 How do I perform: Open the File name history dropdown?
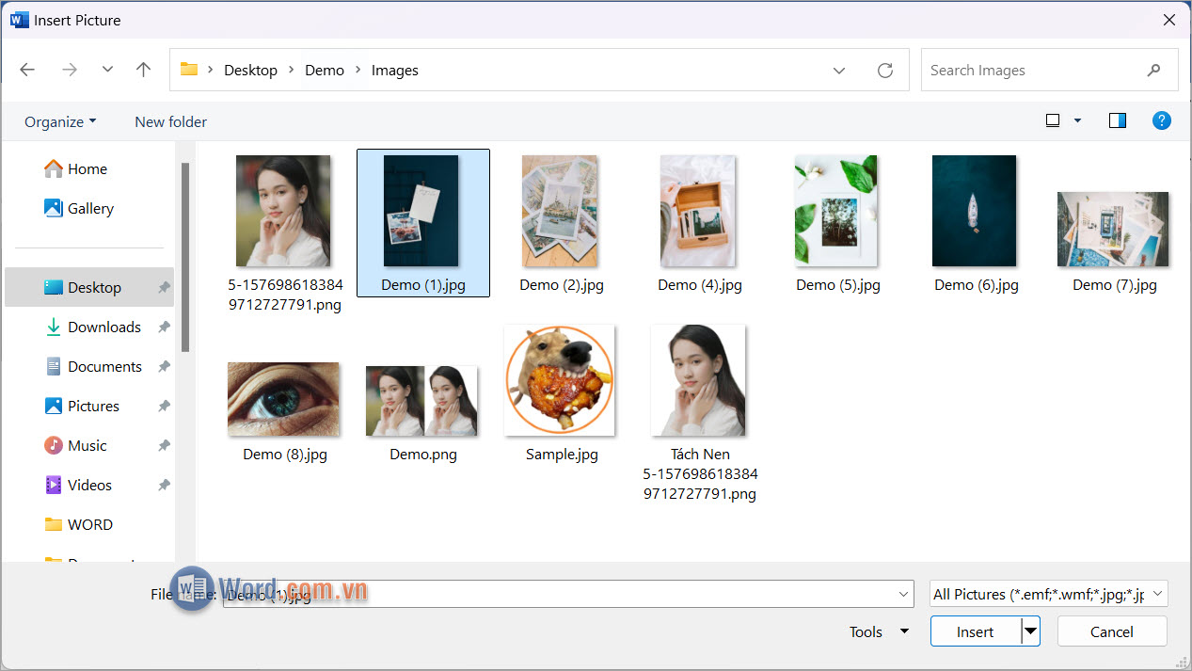[x=904, y=594]
